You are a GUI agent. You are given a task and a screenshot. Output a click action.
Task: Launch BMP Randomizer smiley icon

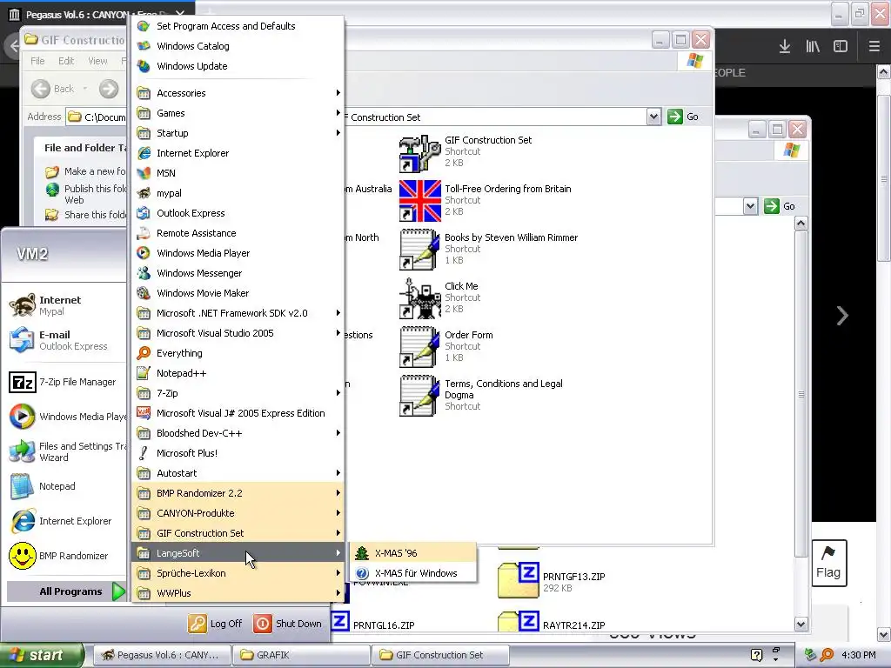(x=64, y=556)
